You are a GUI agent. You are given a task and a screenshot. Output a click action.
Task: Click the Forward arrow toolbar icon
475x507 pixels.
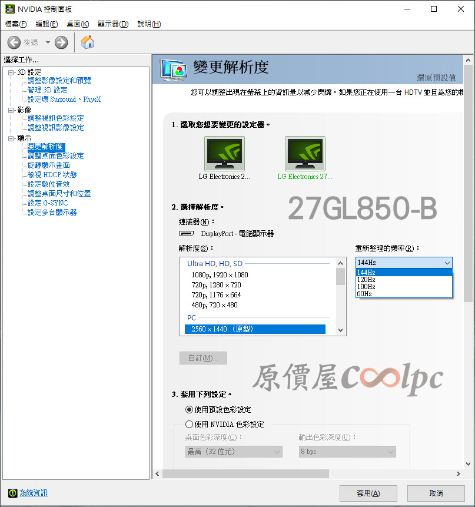pos(61,42)
